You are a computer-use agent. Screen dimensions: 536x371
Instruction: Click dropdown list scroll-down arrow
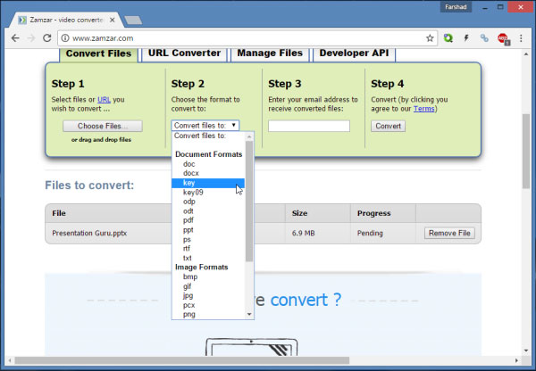point(249,314)
